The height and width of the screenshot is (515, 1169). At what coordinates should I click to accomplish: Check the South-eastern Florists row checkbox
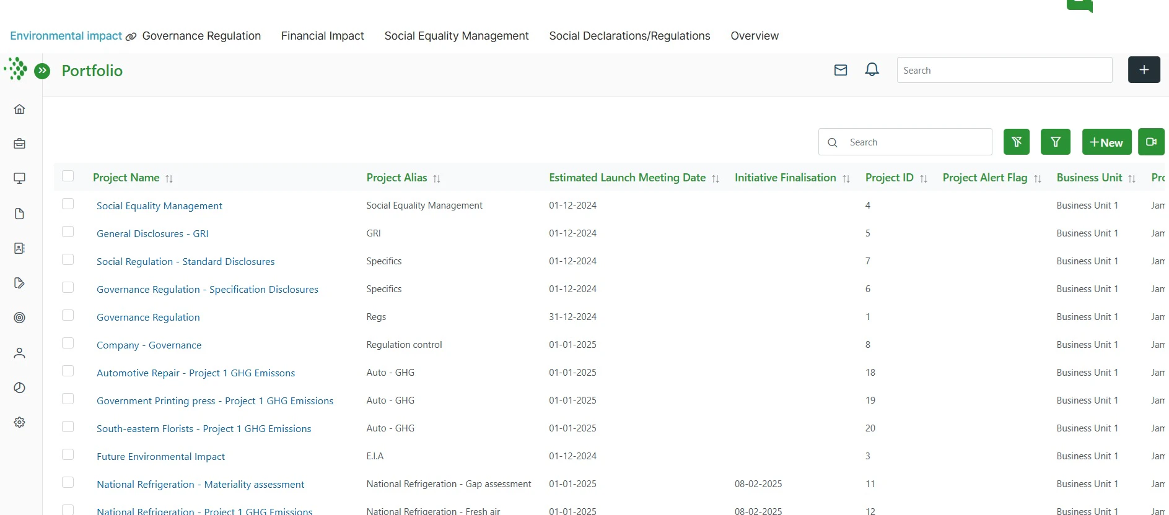(x=68, y=426)
